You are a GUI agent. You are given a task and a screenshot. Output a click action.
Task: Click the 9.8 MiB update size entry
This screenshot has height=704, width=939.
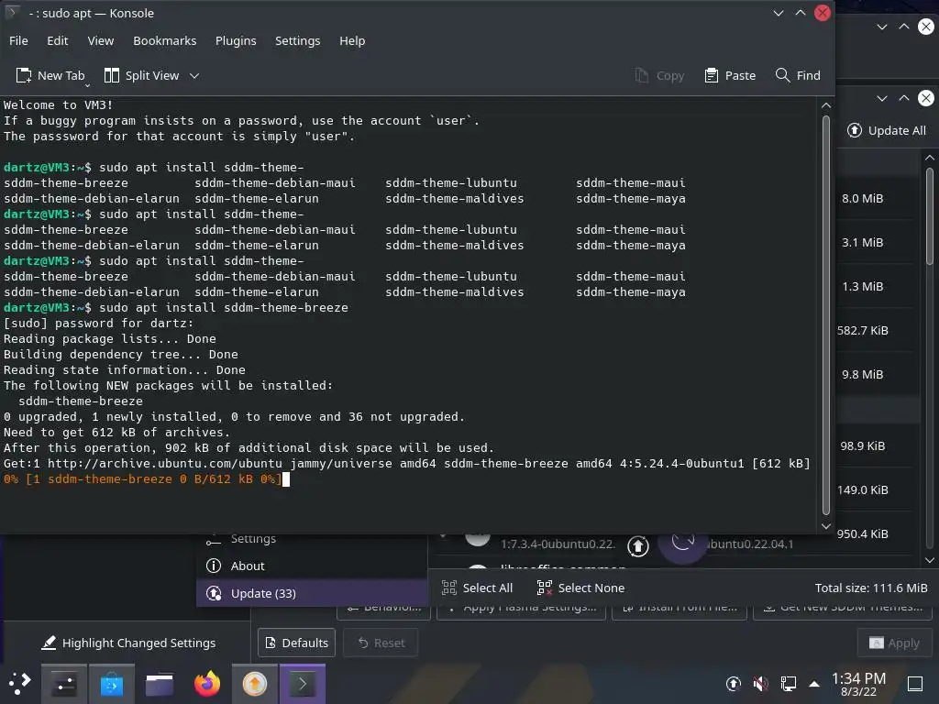(862, 374)
